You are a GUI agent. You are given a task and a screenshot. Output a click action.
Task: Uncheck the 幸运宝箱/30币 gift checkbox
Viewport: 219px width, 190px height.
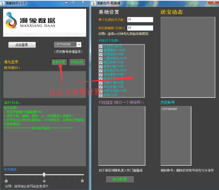[101, 87]
